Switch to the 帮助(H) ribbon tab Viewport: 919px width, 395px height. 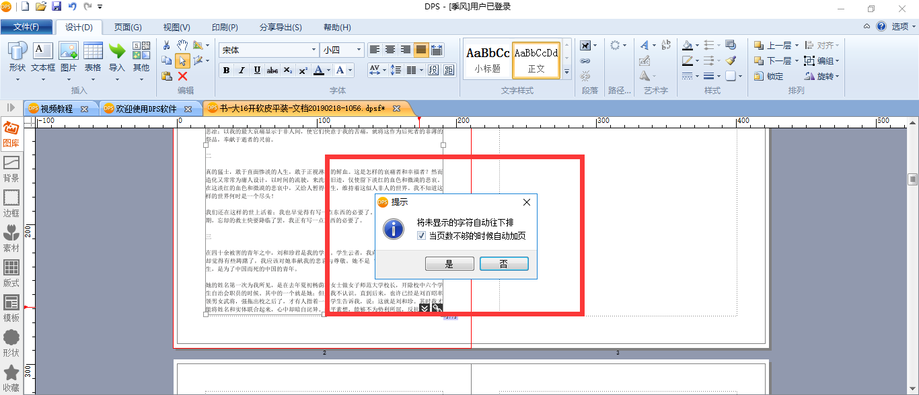[337, 28]
